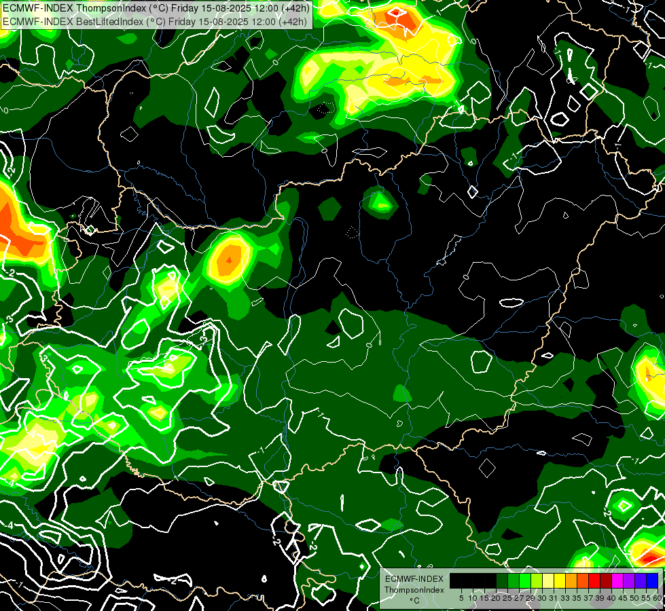Select the blue 55–60 legend swatch
Viewport: 665px width, 611px height.
tap(652, 580)
